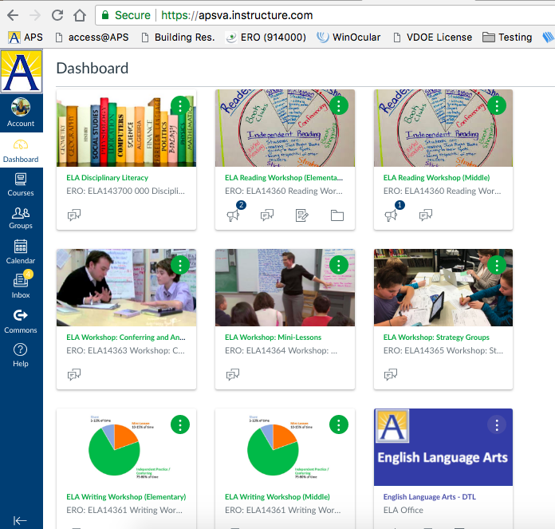Click ERO: ELA14364 Workshop subtitle text
Screen dimensions: 555x529
coord(281,350)
